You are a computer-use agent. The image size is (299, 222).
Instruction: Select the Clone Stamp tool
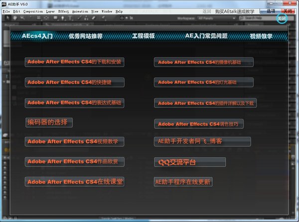pos(86,18)
